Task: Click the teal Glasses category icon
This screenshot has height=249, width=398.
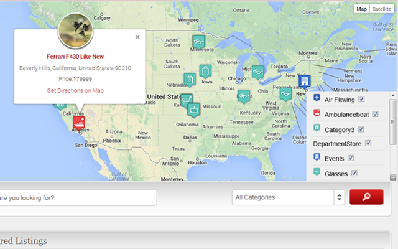Action: click(x=317, y=172)
